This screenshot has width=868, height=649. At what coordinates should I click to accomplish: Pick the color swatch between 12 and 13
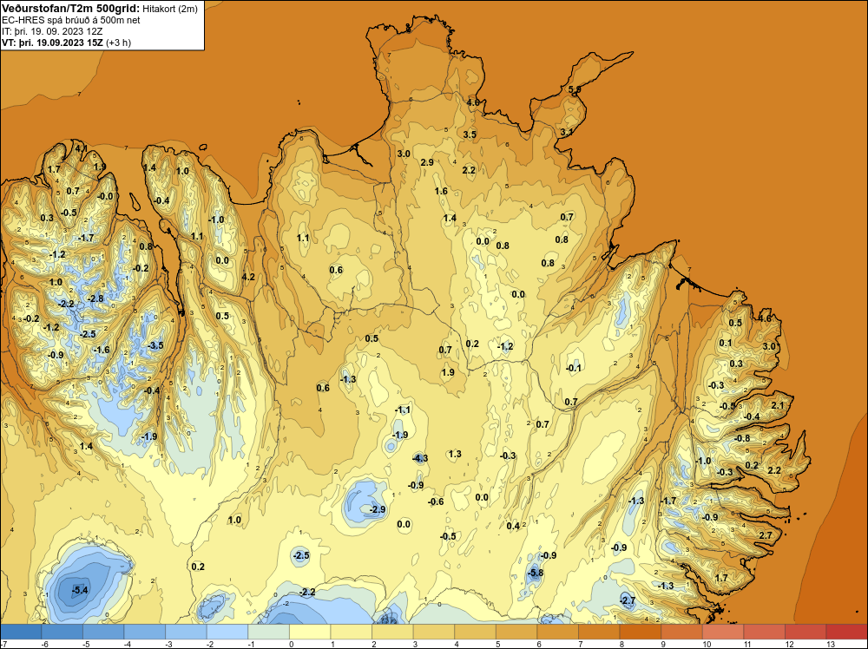806,632
